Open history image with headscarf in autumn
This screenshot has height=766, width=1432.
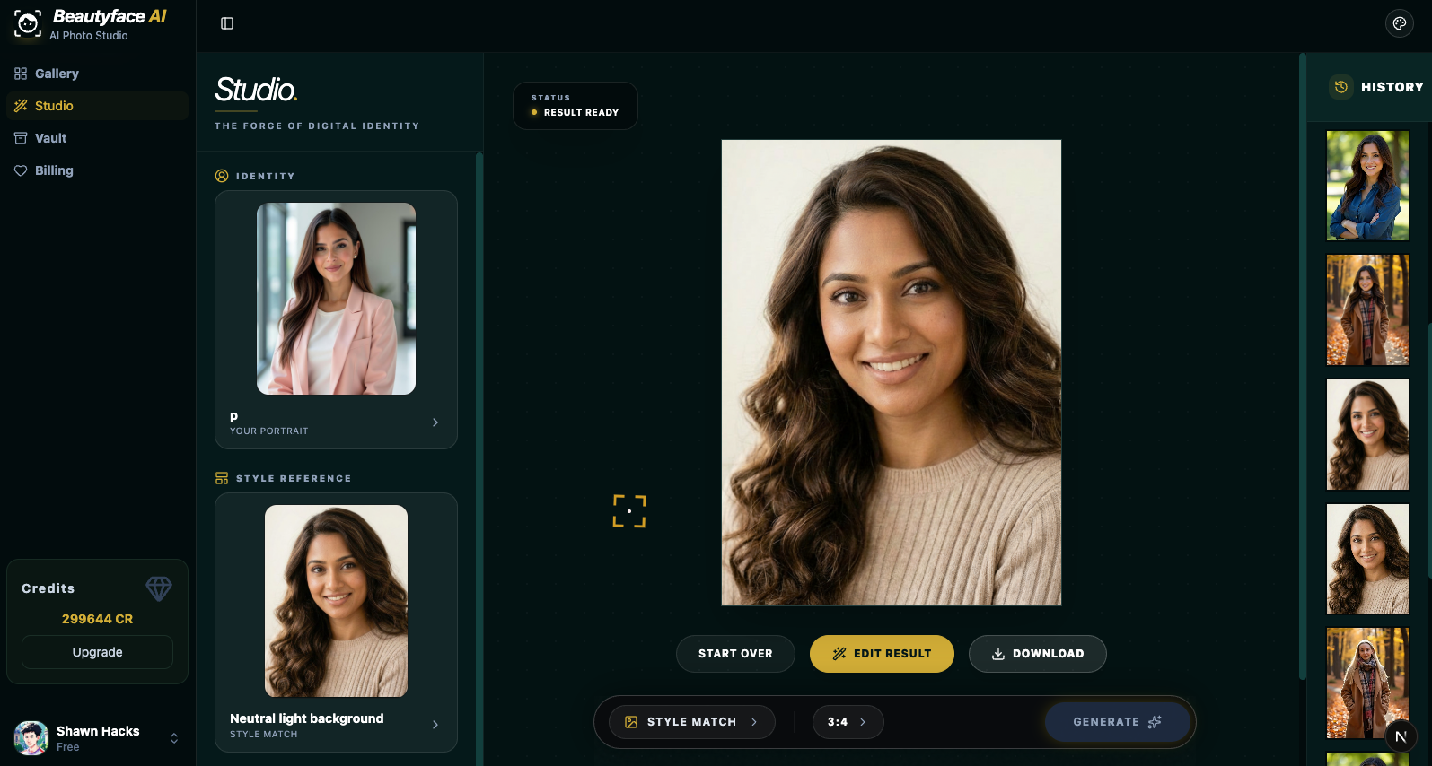[x=1367, y=683]
